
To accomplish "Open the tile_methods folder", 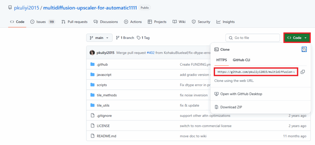I will point(107,95).
